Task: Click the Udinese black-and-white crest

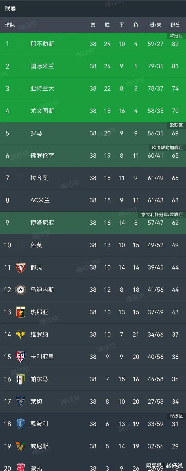Action: (x=21, y=290)
